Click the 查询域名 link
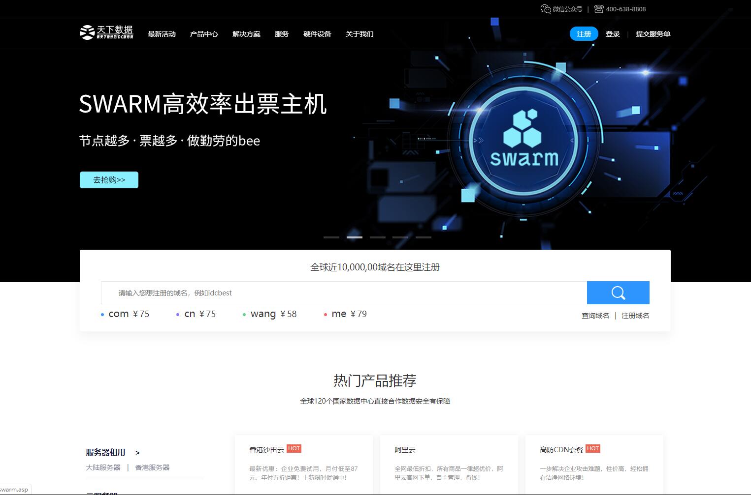The height and width of the screenshot is (495, 751). click(595, 316)
